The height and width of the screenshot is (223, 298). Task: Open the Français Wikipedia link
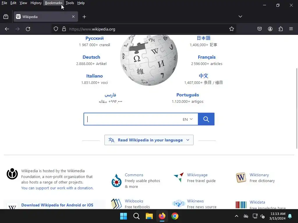tap(207, 57)
